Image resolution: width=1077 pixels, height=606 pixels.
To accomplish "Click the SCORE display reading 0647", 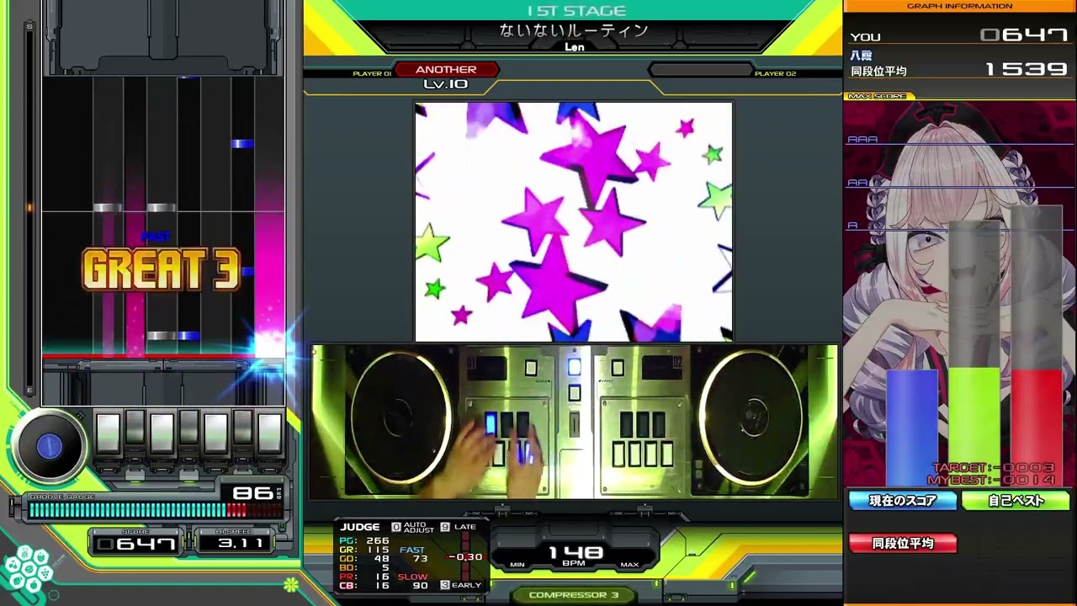I will coord(136,544).
